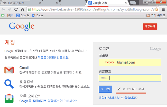Switch to the blank third tab
The width and height of the screenshot is (167, 107).
pyautogui.click(x=73, y=3)
